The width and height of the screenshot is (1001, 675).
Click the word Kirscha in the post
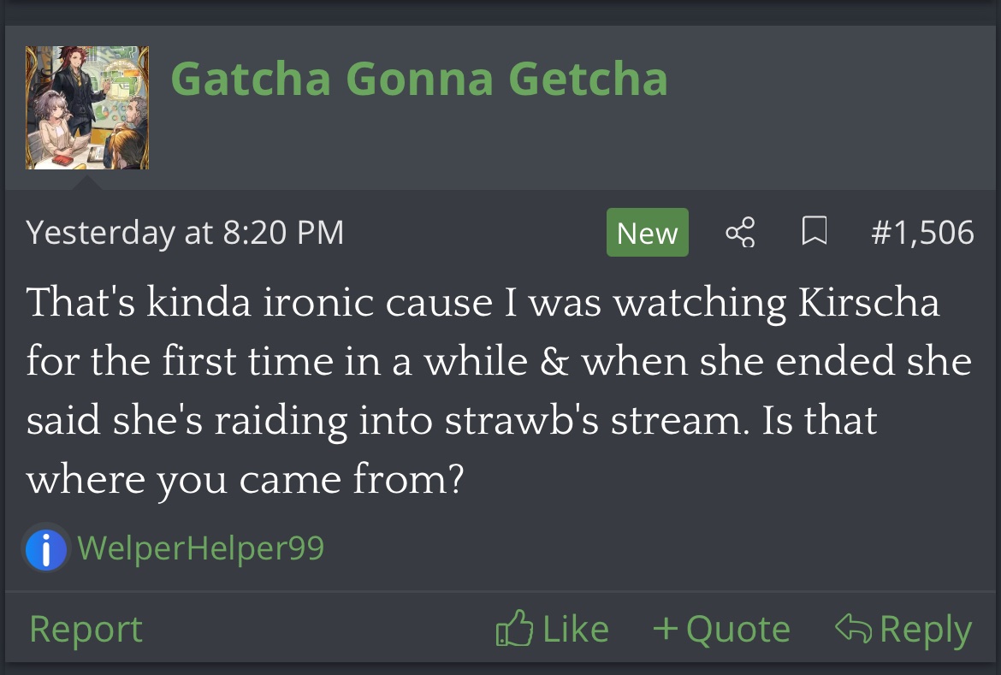[868, 304]
